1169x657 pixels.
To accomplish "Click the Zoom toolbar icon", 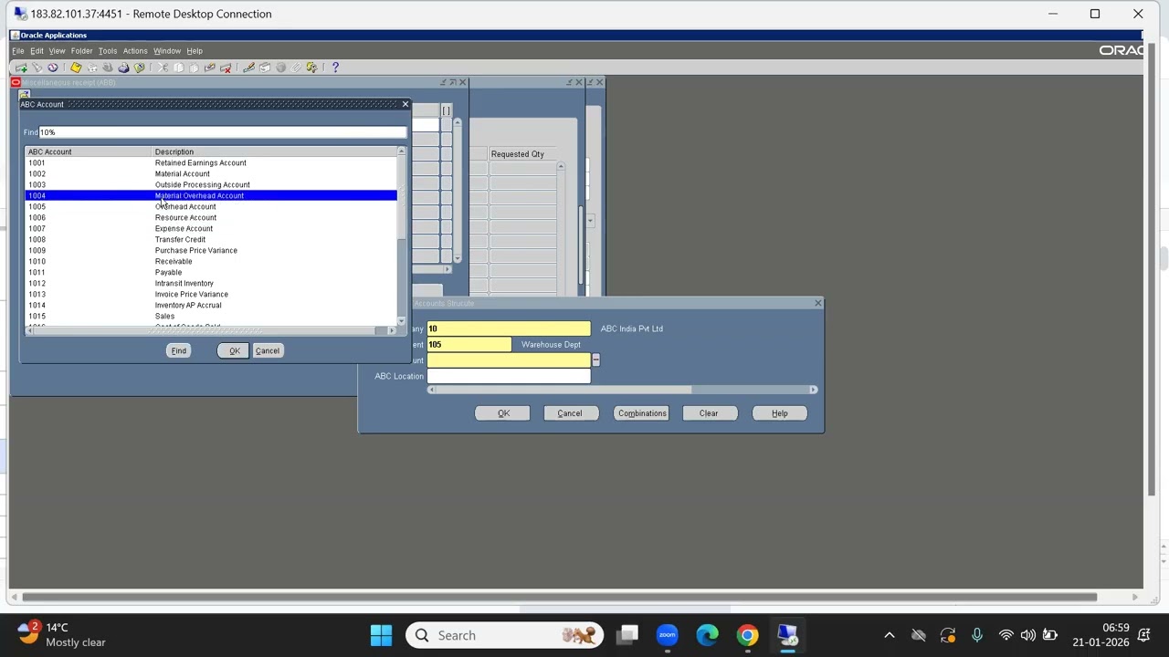I will [x=265, y=68].
